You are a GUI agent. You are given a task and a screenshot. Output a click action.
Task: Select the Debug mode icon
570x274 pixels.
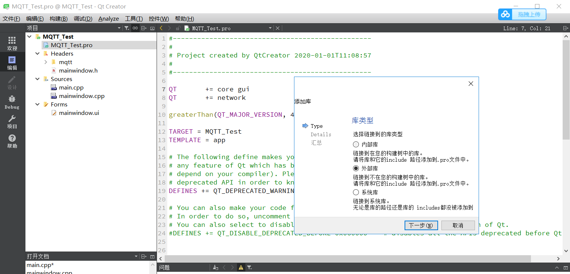(x=12, y=102)
